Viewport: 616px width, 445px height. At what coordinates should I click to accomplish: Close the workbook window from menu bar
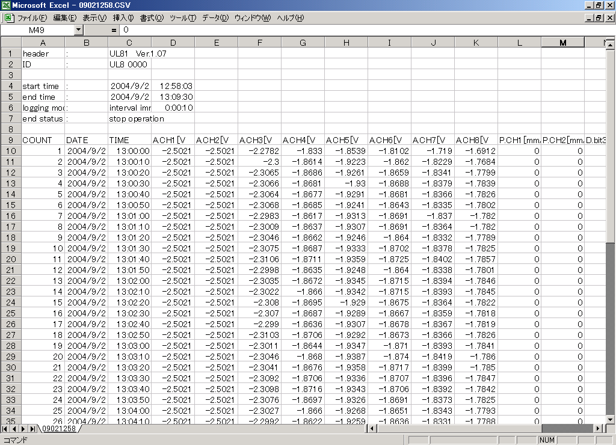click(610, 17)
